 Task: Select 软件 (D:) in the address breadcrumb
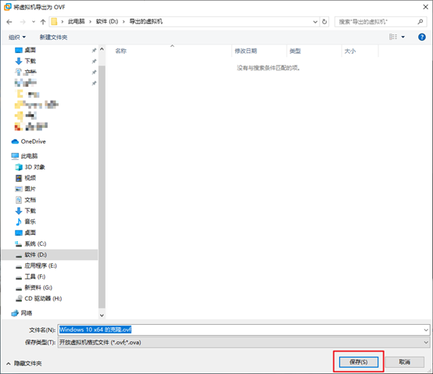[x=107, y=22]
